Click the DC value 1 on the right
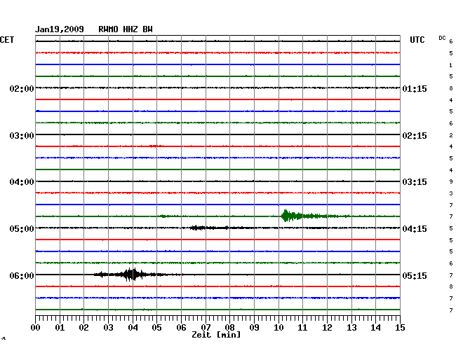 (x=450, y=65)
